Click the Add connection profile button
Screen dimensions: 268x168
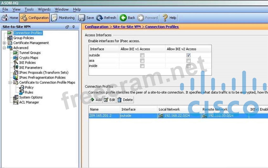pyautogui.click(x=96, y=100)
